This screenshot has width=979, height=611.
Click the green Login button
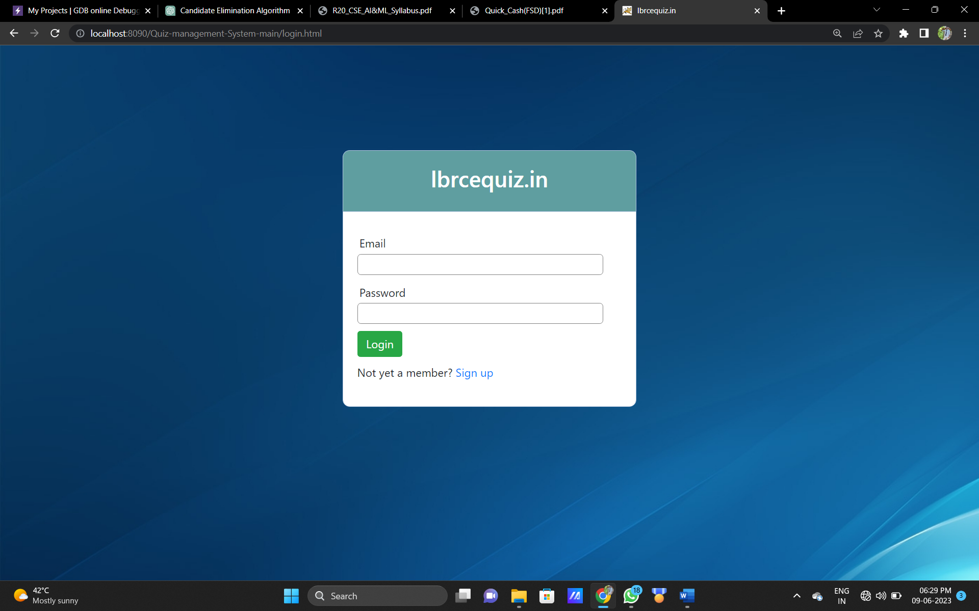[379, 344]
